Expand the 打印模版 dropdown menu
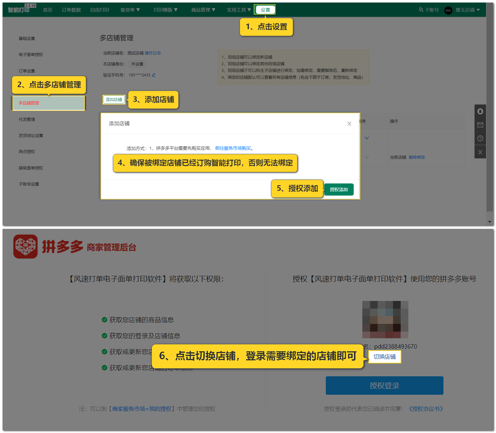 pyautogui.click(x=165, y=10)
